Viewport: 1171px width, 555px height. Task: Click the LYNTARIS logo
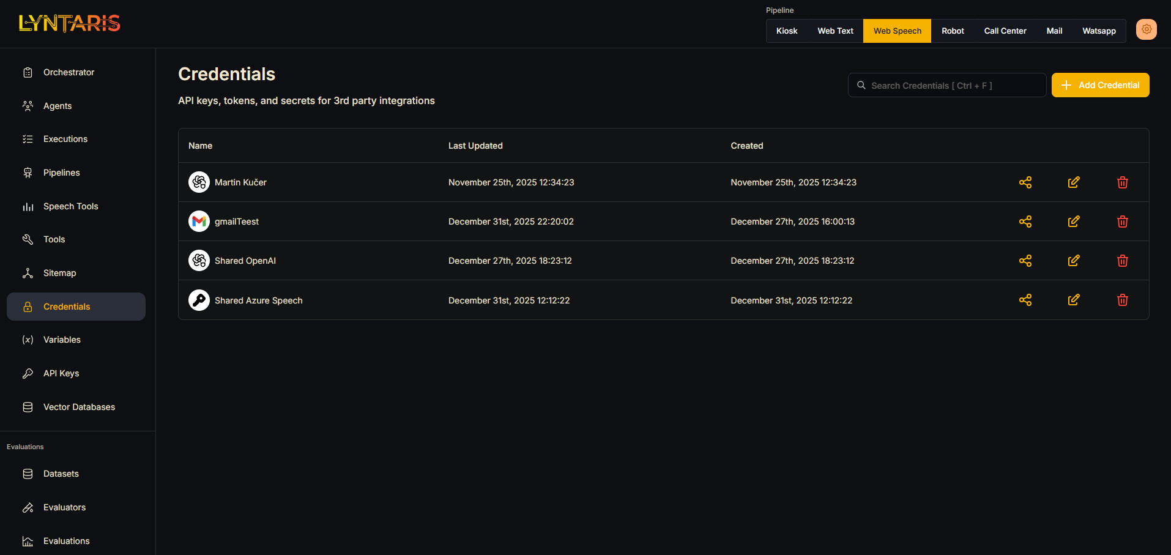click(70, 23)
